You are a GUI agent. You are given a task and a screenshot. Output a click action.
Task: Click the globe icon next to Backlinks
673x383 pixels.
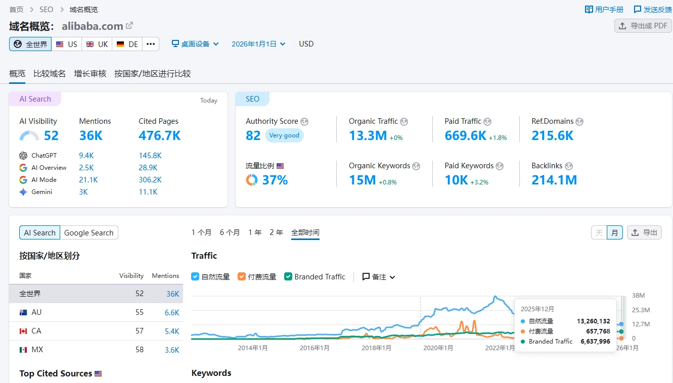(x=568, y=166)
